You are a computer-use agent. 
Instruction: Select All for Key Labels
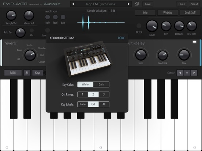tap(104, 104)
